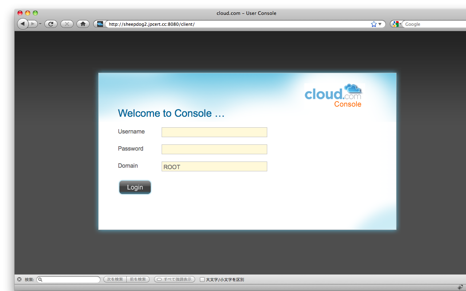Bookmark this page with the star icon
Screen dimensions: 466x291
point(374,24)
